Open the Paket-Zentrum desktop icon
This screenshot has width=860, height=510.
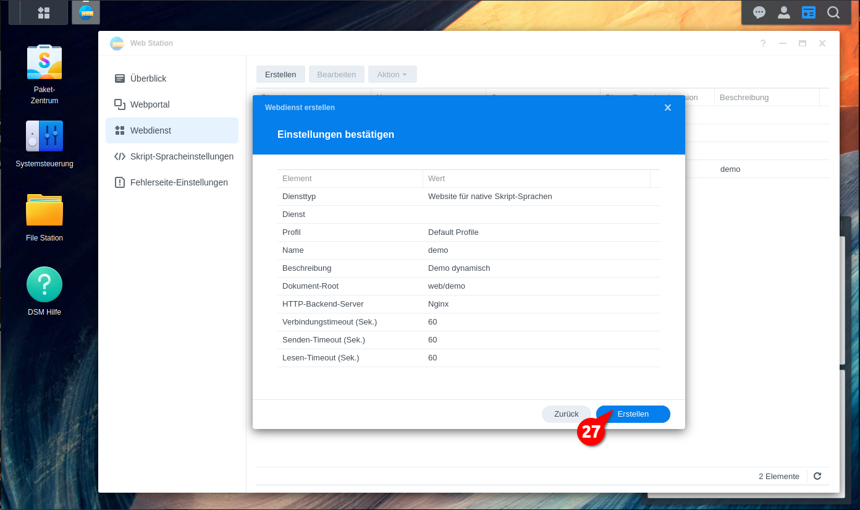click(x=44, y=62)
